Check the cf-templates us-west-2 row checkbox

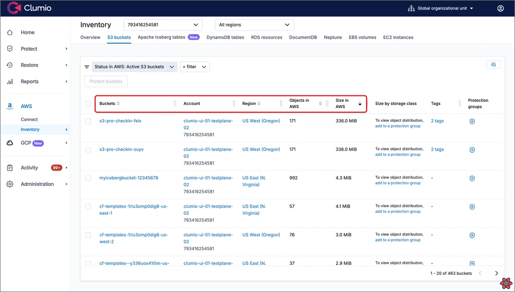pyautogui.click(x=88, y=235)
